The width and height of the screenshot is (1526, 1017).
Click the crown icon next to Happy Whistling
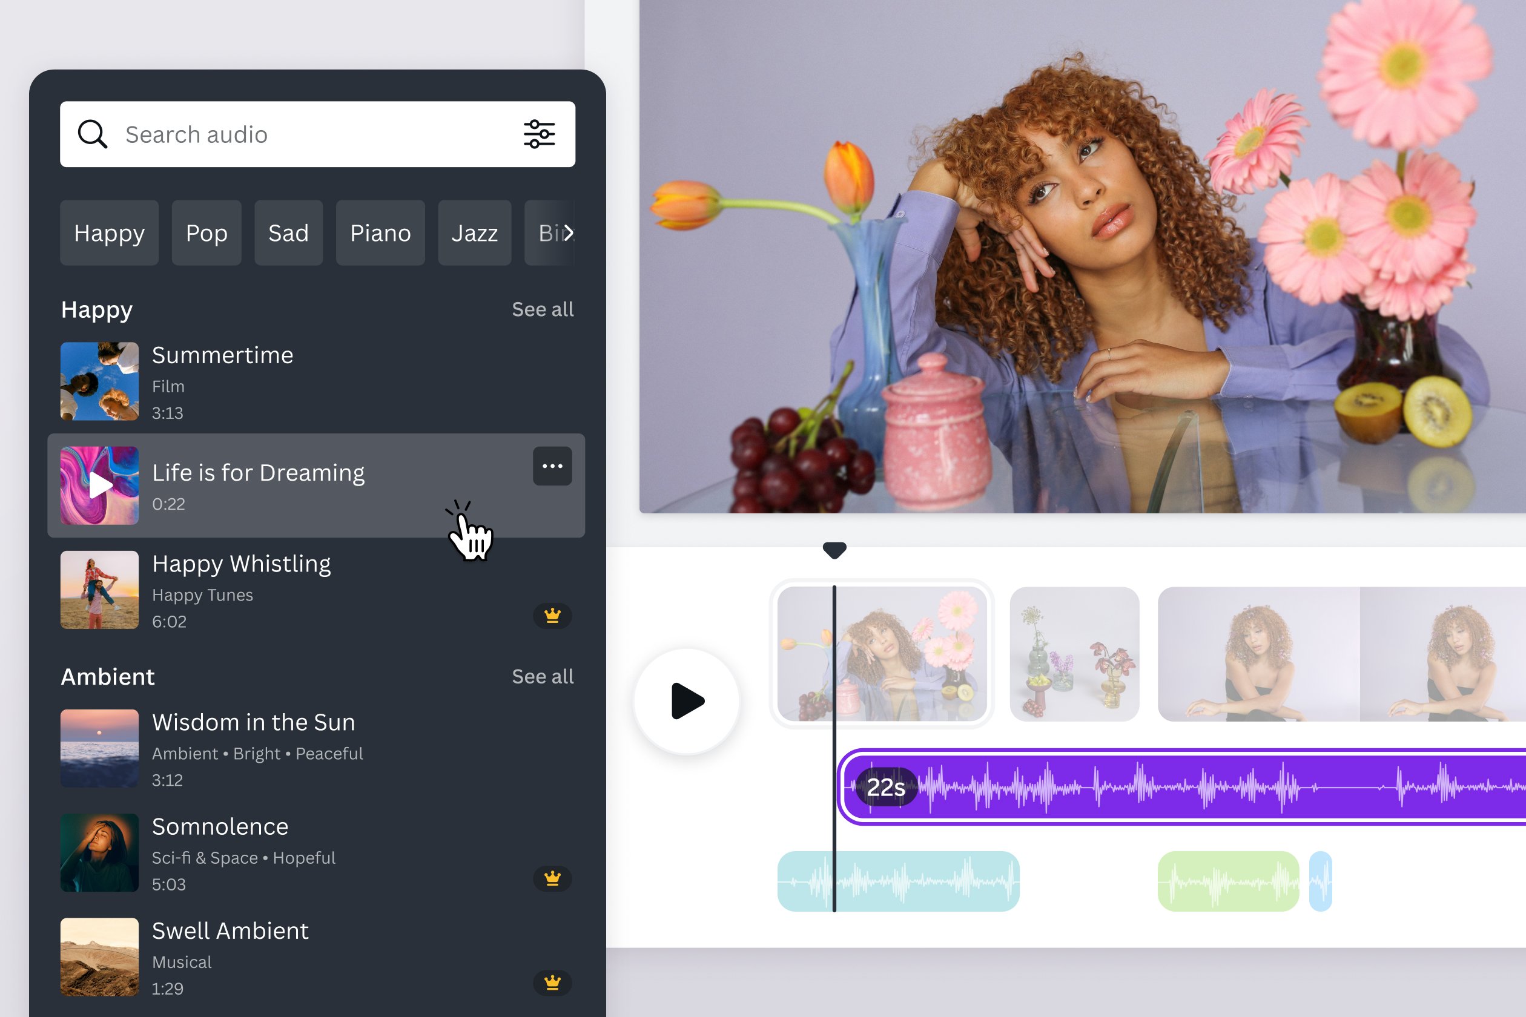[x=553, y=616]
